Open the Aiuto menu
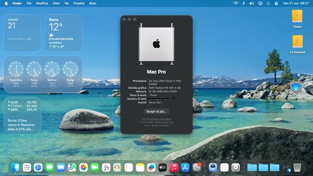The image size is (313, 176). [x=93, y=3]
